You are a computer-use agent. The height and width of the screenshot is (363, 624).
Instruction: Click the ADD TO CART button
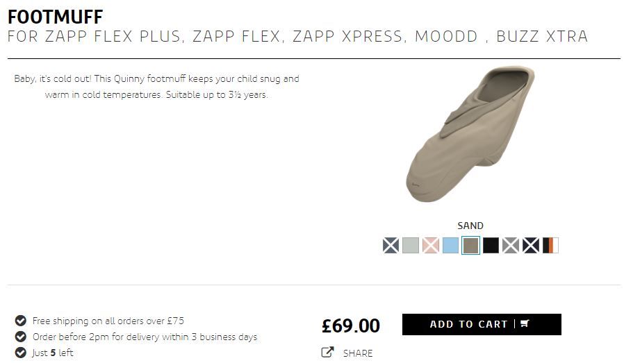(481, 324)
